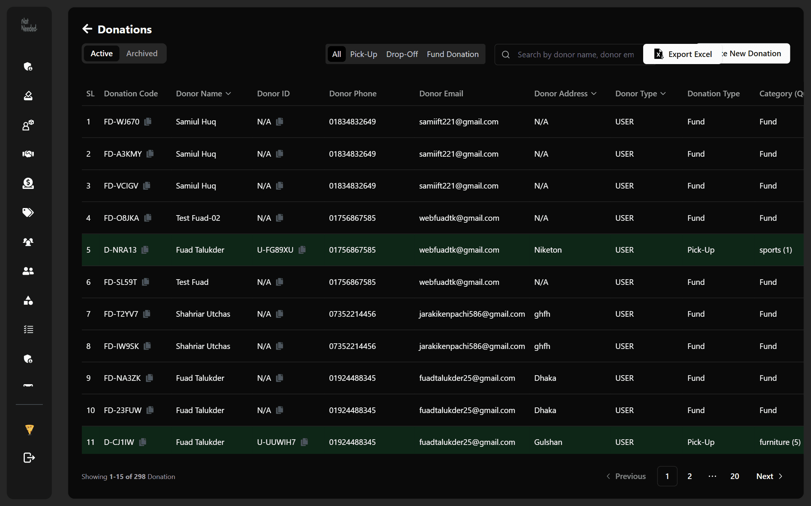Filter by Pick-Up tab
The height and width of the screenshot is (506, 811).
coord(363,54)
